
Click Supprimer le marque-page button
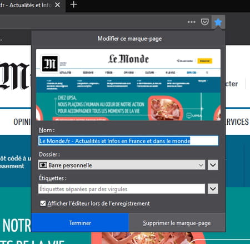coord(177,223)
